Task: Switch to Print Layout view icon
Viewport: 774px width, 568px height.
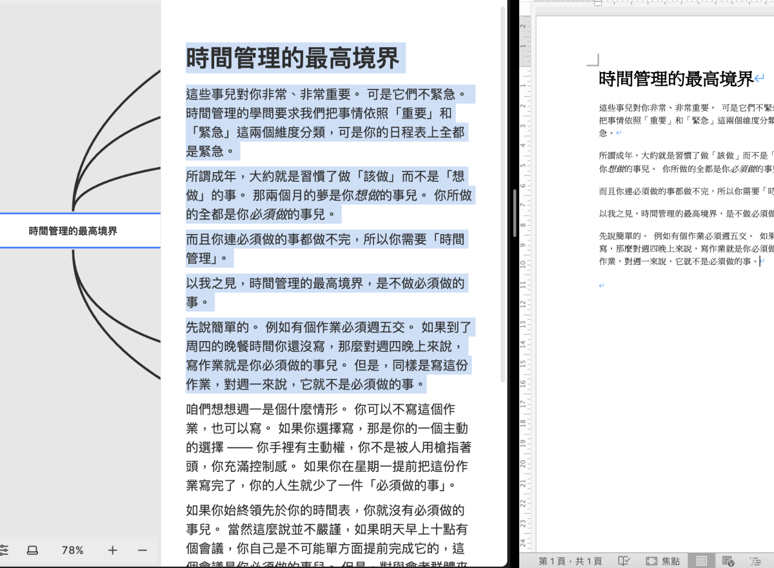Action: coord(702,561)
